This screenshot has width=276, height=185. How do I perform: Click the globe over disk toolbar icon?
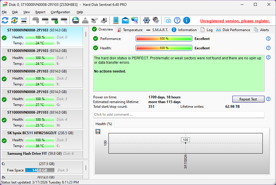76,20
